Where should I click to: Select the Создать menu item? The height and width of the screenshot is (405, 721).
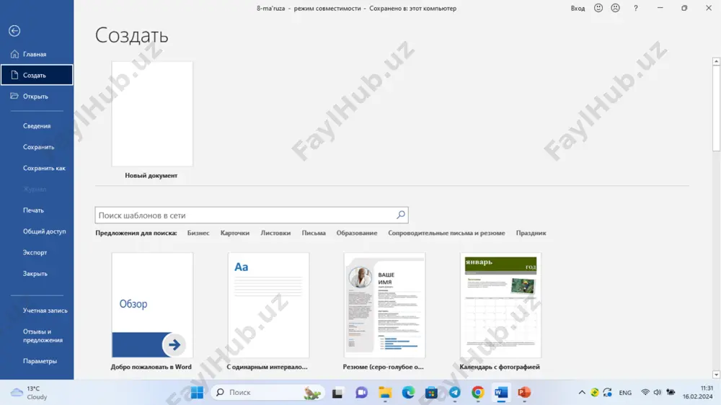pyautogui.click(x=37, y=75)
